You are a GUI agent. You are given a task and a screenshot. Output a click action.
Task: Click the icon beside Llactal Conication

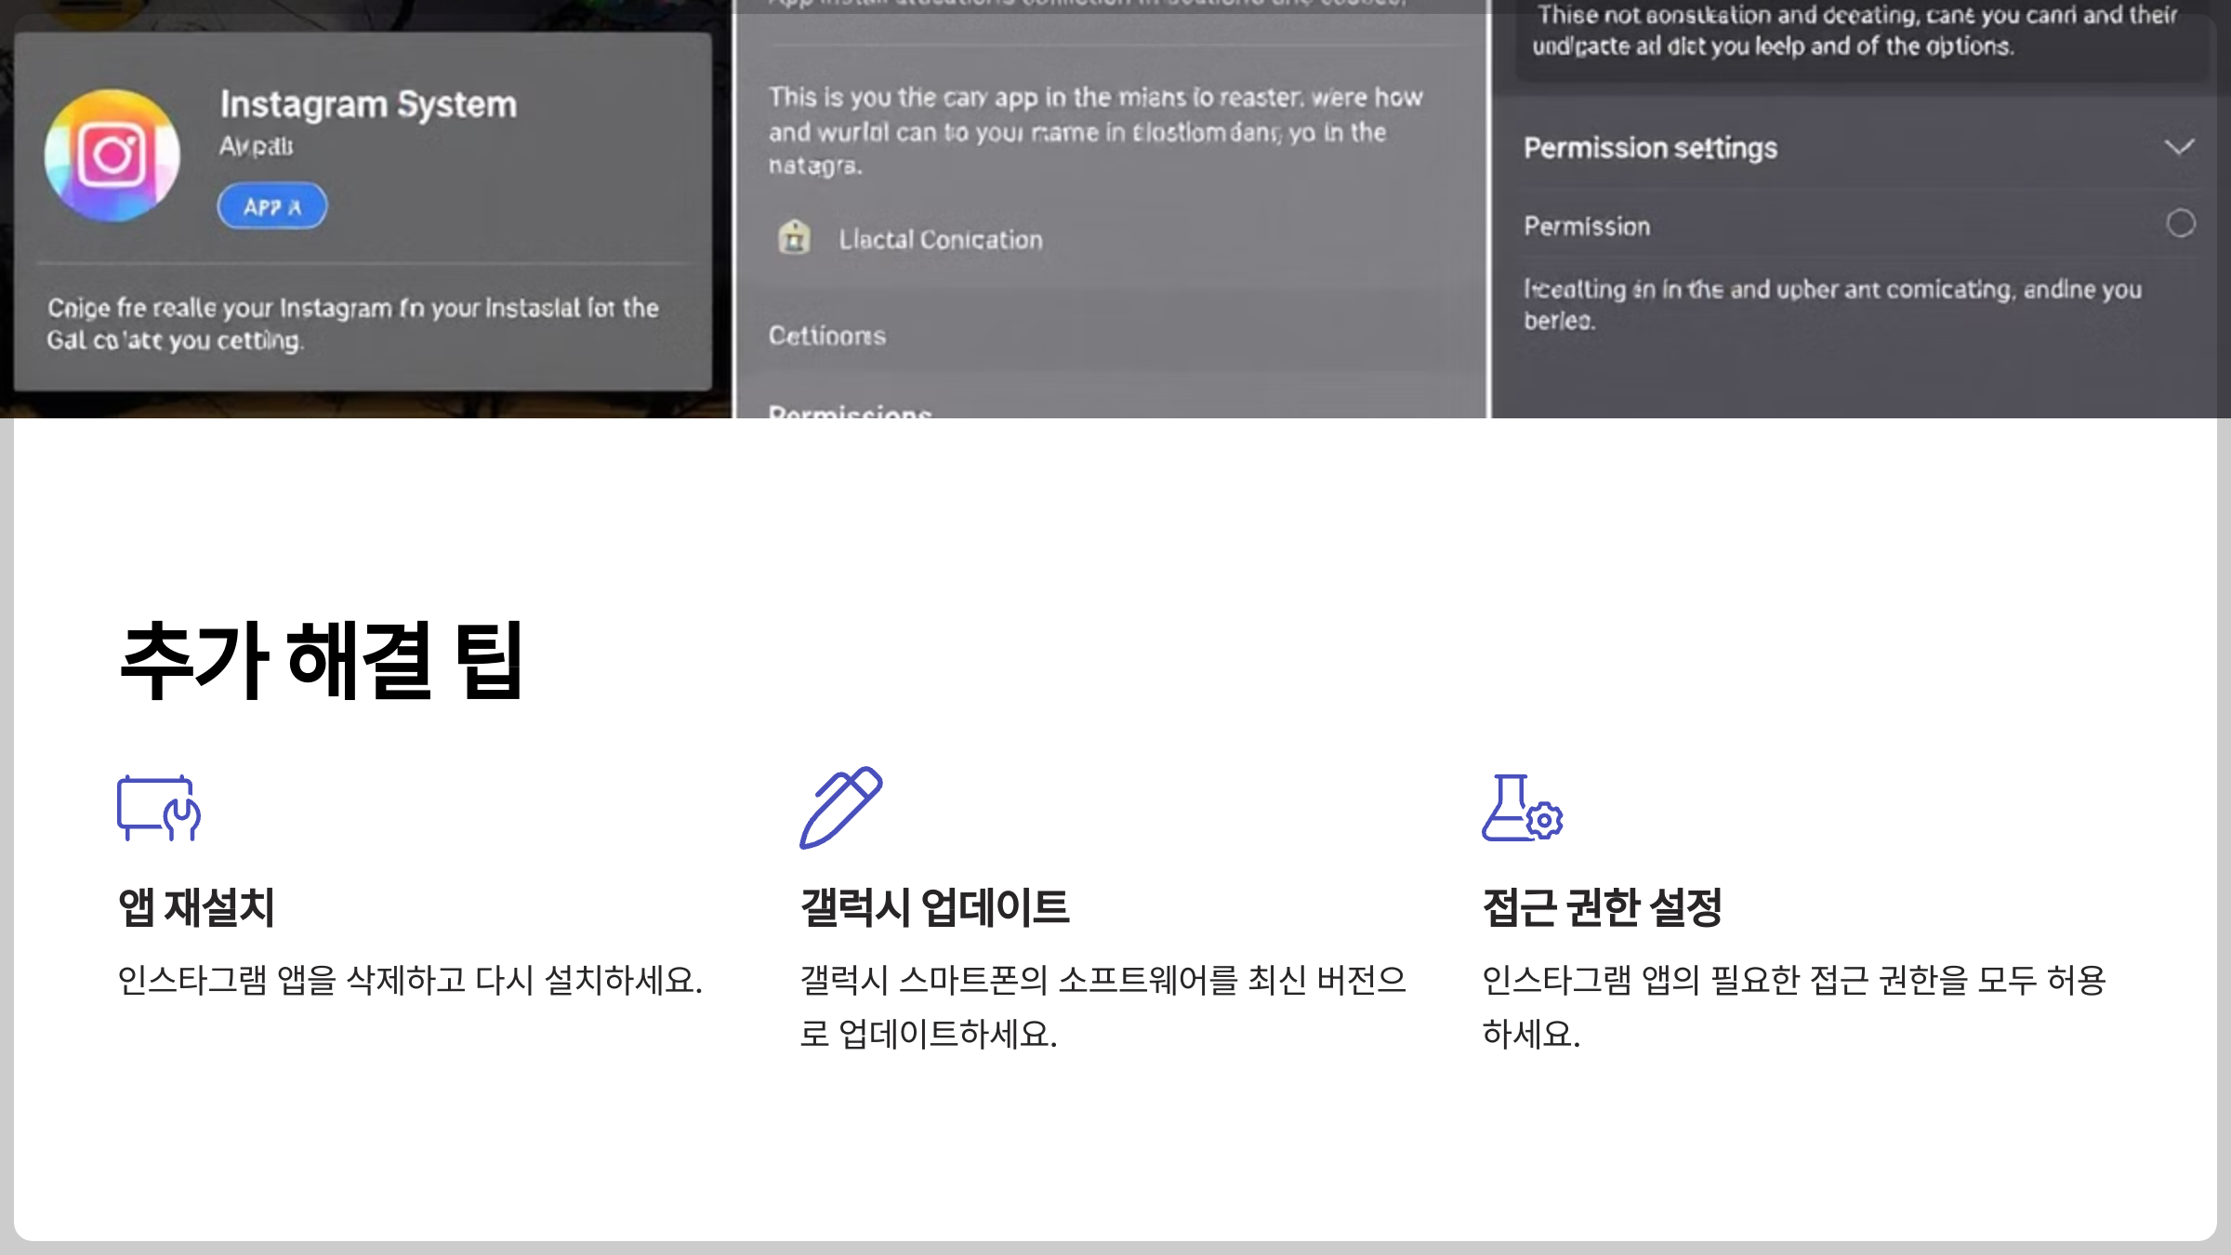(794, 238)
